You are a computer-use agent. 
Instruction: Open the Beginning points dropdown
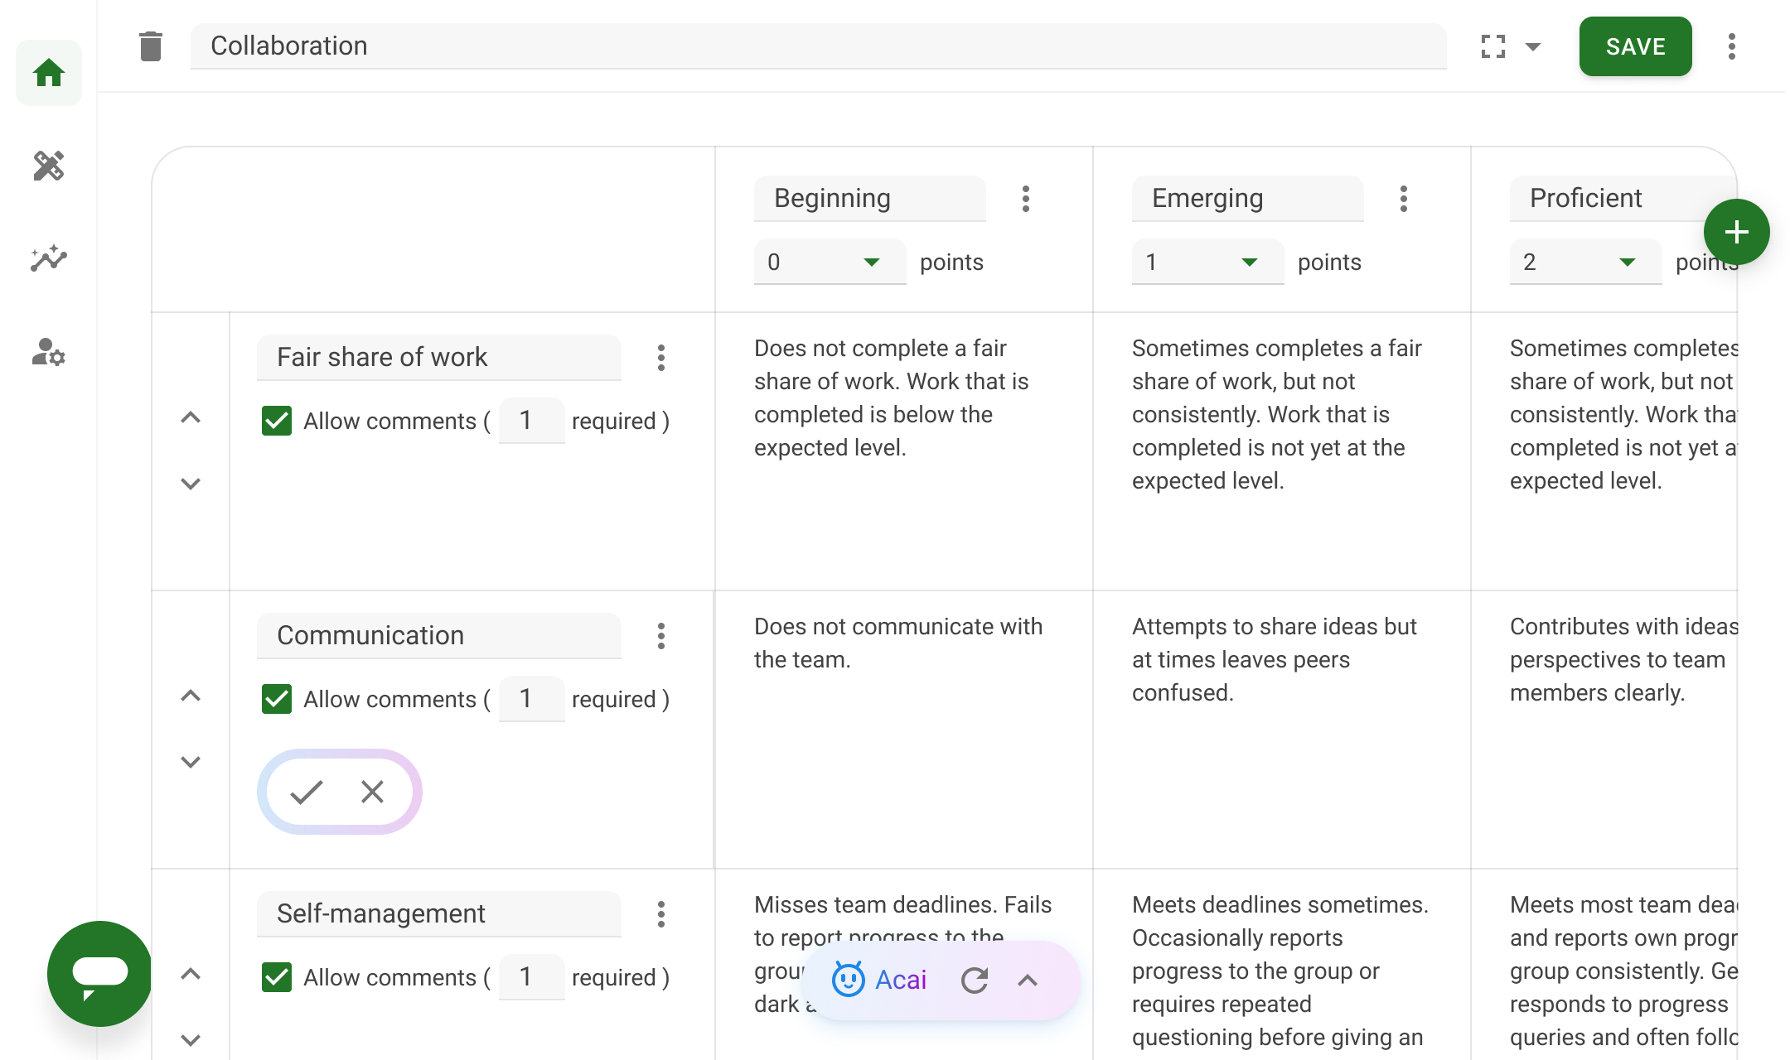click(829, 262)
